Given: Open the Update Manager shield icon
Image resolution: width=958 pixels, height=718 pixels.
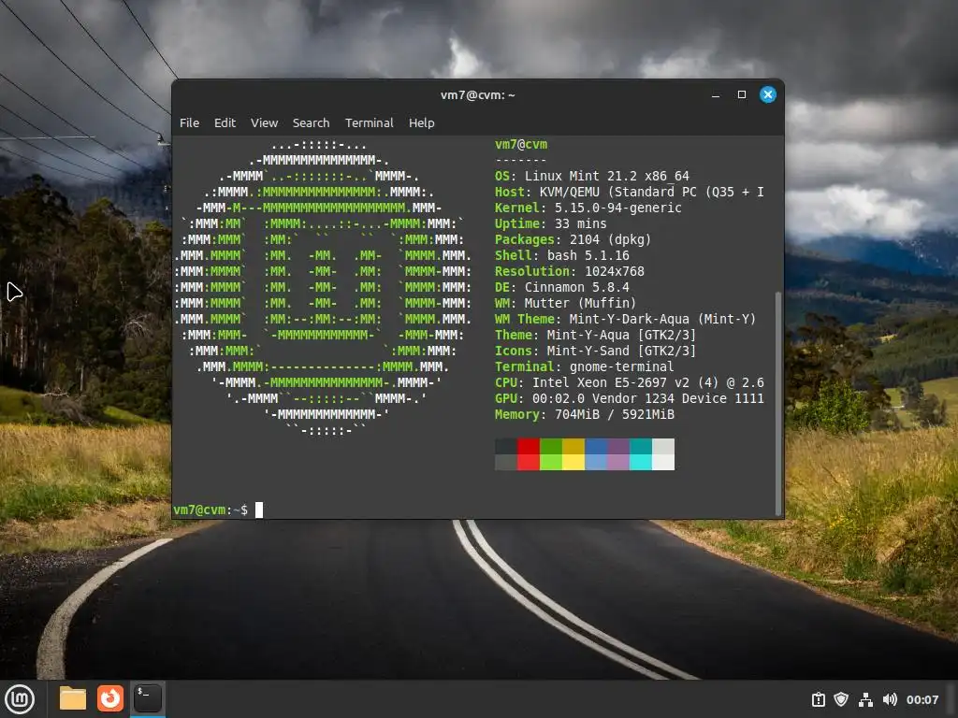Looking at the screenshot, I should (x=841, y=699).
